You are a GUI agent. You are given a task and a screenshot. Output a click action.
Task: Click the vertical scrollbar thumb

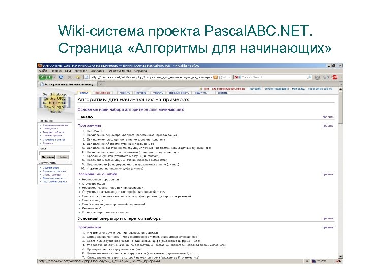click(340, 107)
